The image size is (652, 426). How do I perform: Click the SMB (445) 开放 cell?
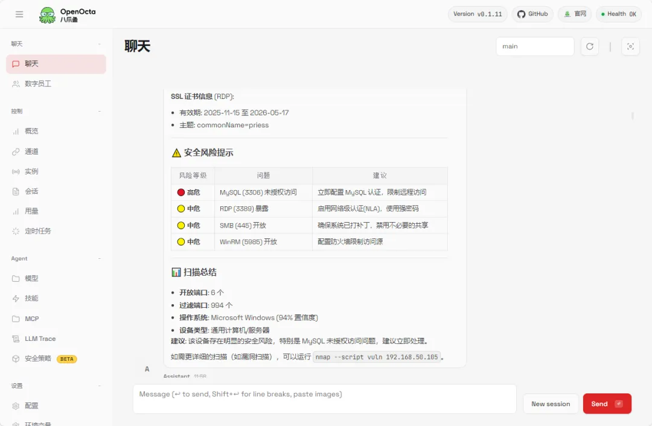(x=263, y=225)
